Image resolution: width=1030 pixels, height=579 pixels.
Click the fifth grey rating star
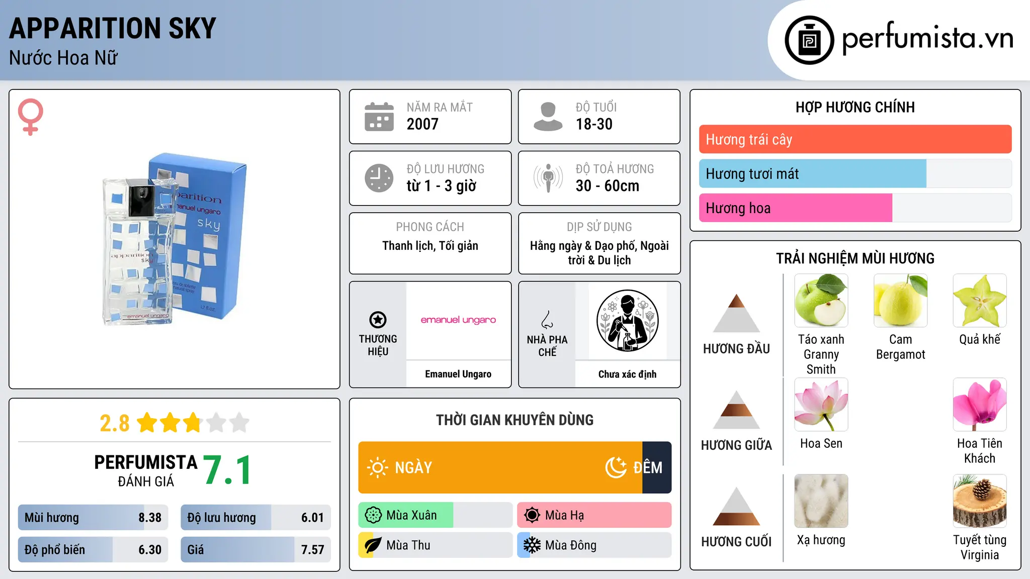(x=239, y=423)
